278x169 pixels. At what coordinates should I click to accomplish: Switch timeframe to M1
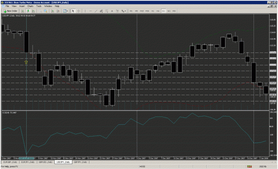click(x=131, y=11)
